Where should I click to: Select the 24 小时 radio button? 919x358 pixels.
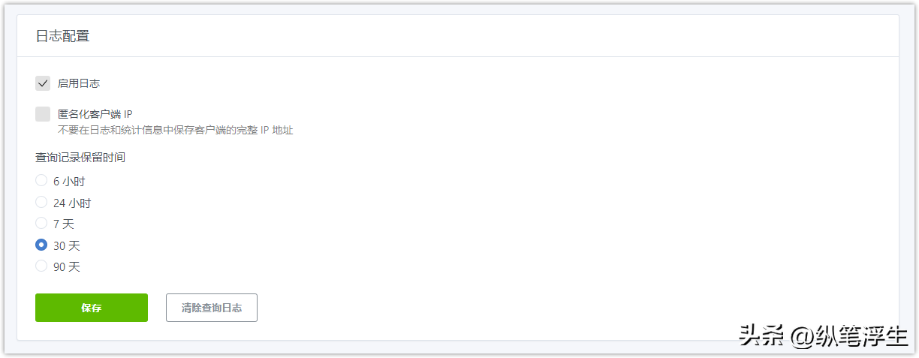[x=41, y=202]
